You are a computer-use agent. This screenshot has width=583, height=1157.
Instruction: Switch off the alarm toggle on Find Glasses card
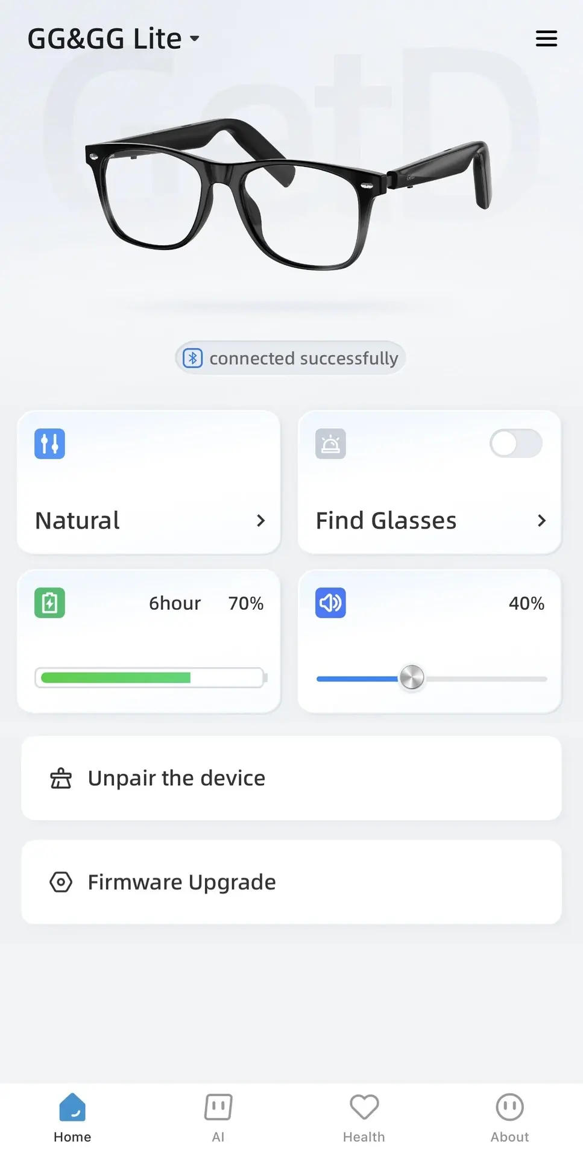515,444
